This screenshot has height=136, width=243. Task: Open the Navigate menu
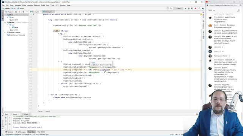[x=18, y=5]
